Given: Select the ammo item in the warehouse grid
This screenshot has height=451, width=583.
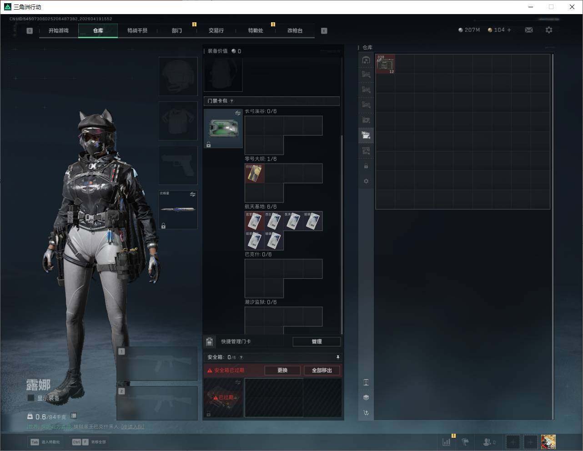Looking at the screenshot, I should pos(385,64).
